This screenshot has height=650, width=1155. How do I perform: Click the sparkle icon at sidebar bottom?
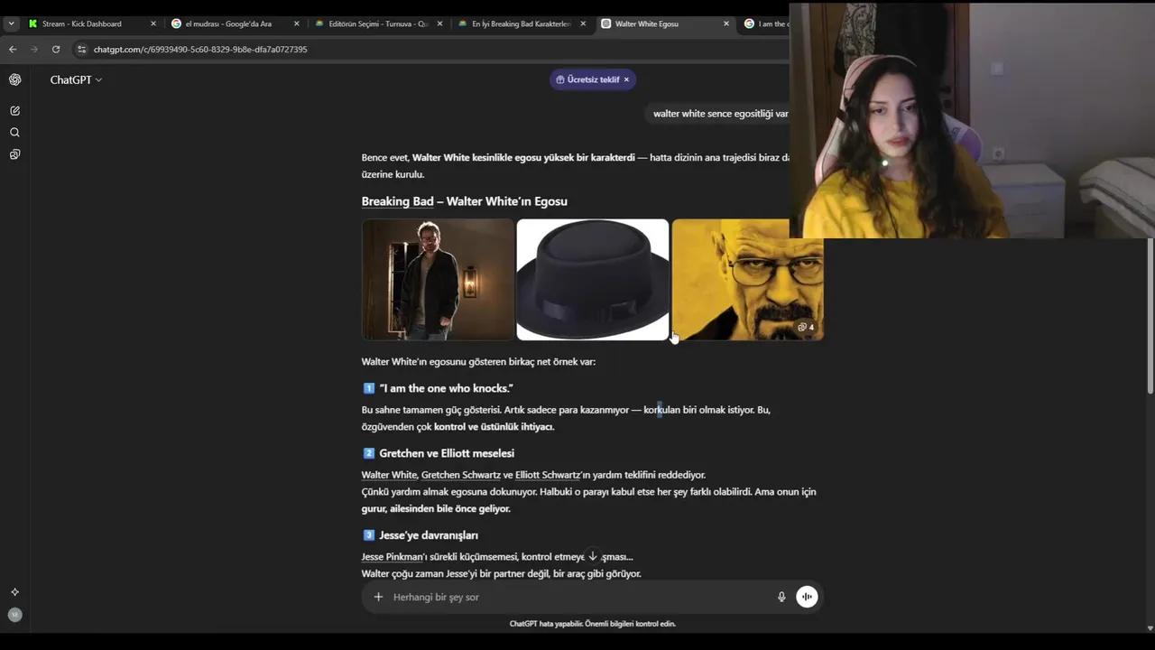click(14, 592)
